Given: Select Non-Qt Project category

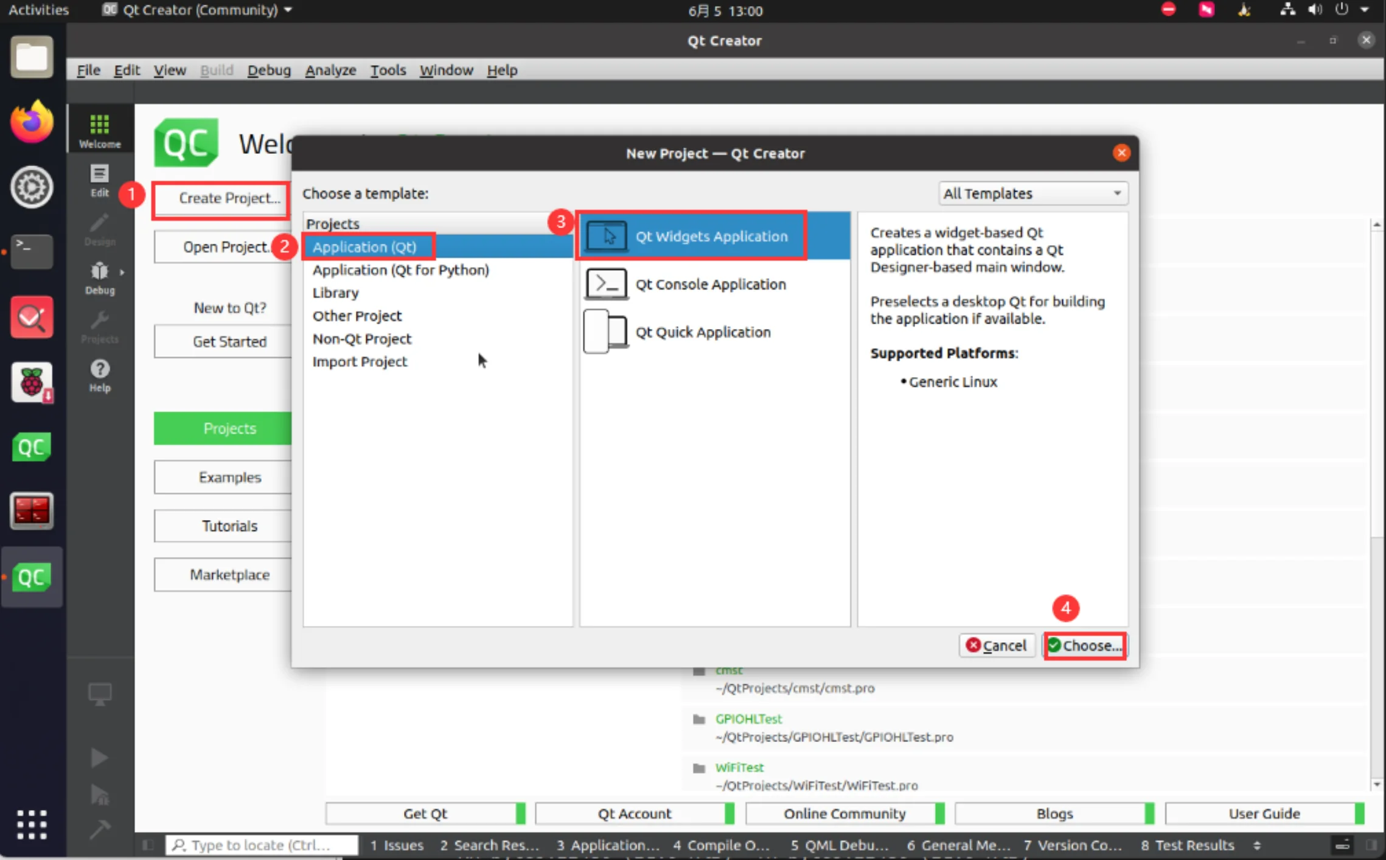Looking at the screenshot, I should pyautogui.click(x=438, y=339).
